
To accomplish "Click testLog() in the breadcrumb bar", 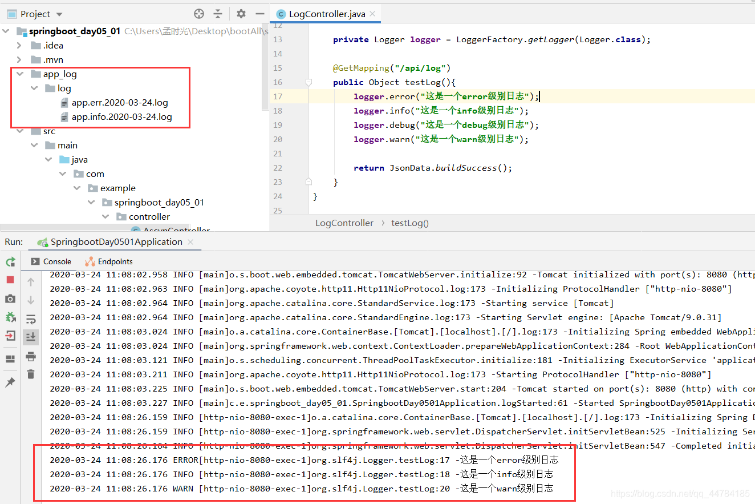I will [x=410, y=223].
